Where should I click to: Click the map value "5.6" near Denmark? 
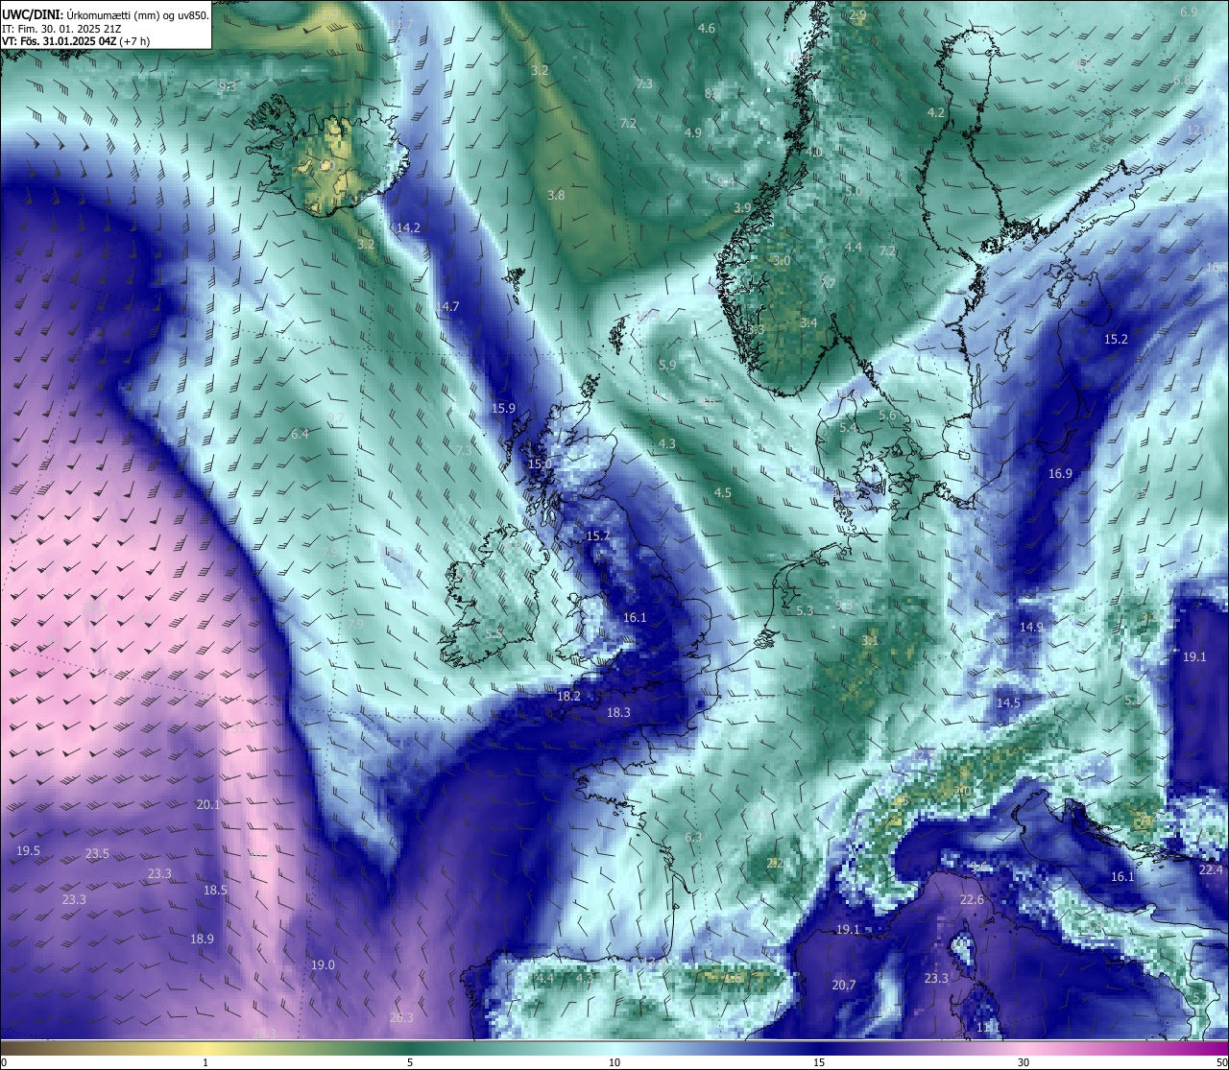(x=887, y=415)
